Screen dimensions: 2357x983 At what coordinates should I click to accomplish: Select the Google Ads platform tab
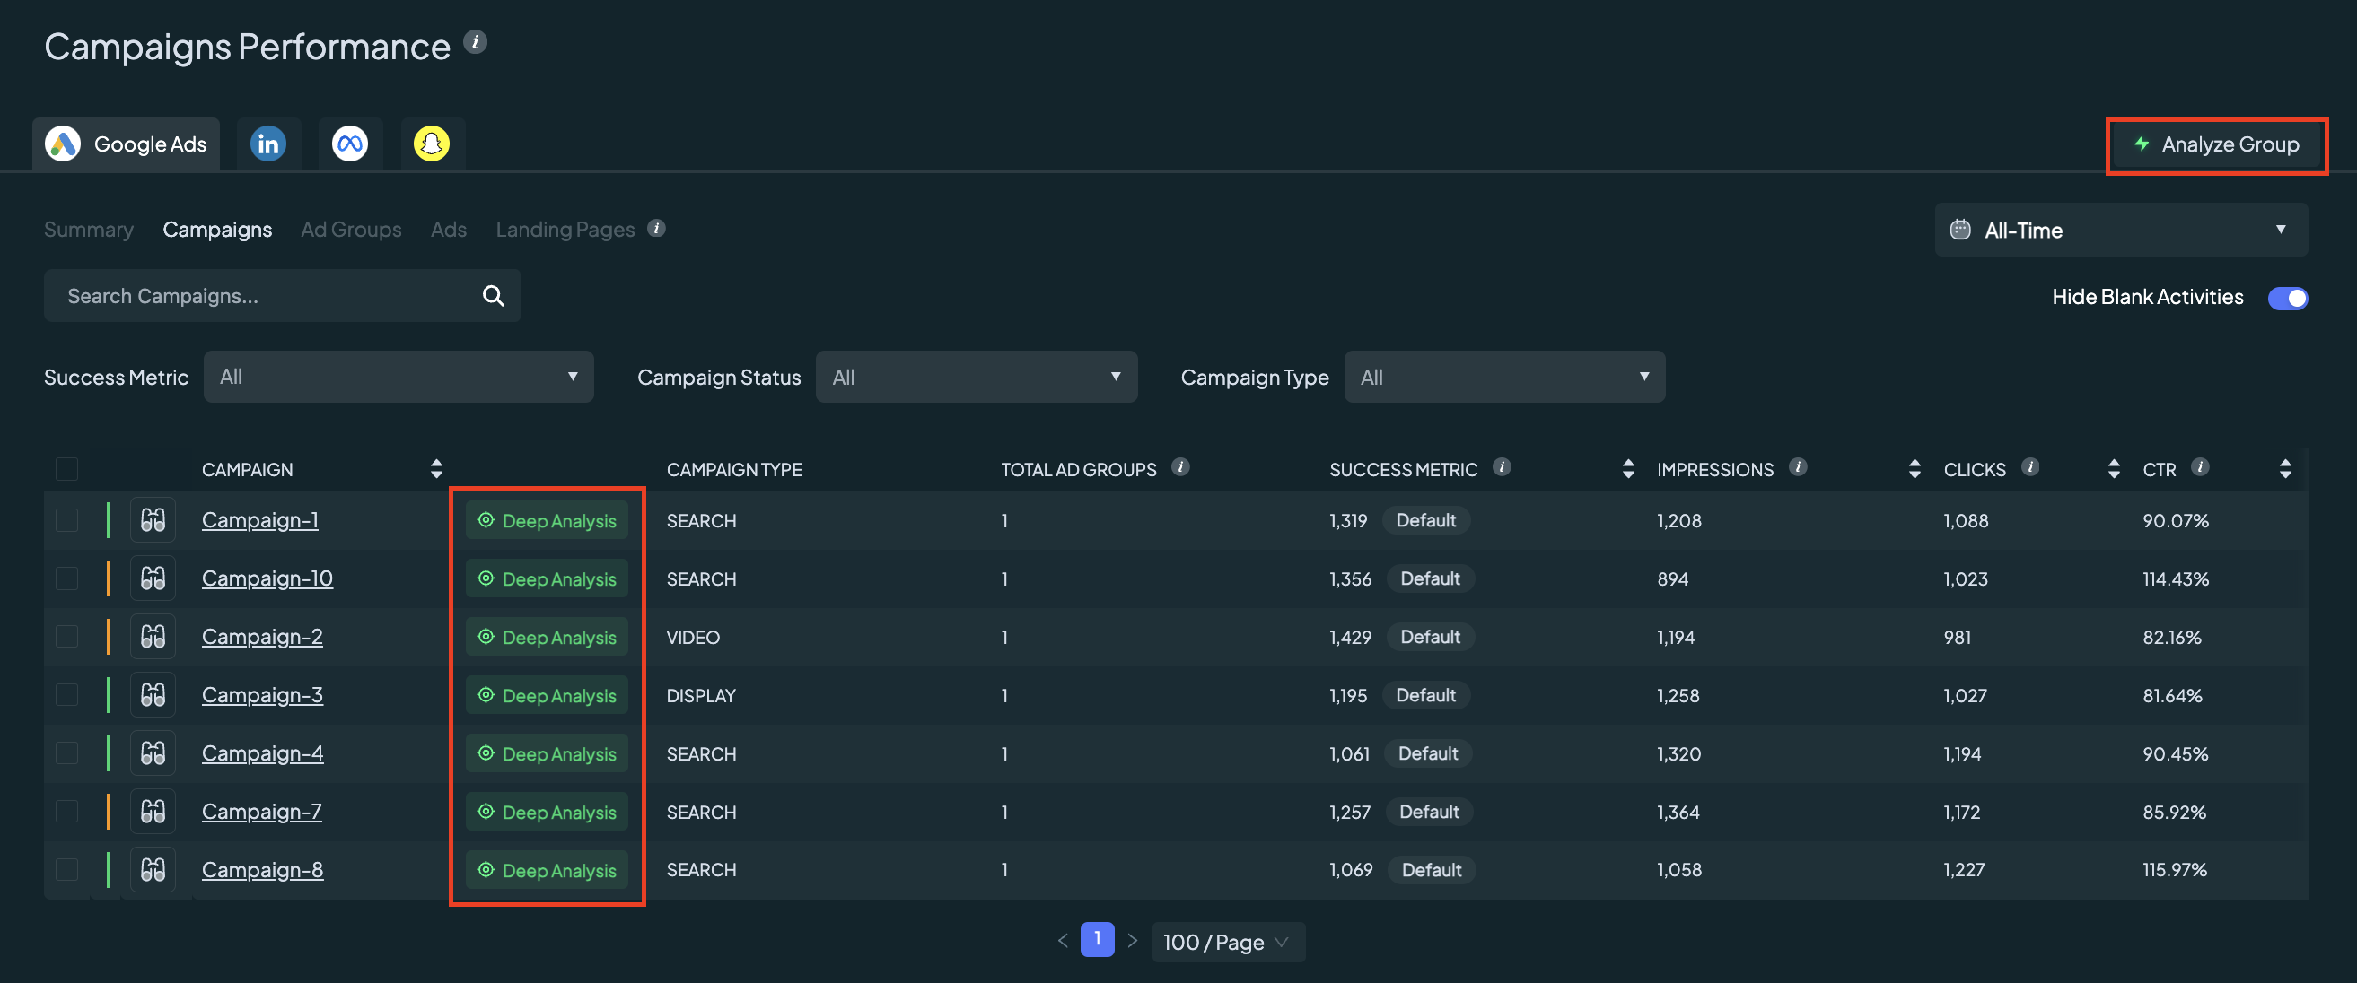[x=127, y=144]
